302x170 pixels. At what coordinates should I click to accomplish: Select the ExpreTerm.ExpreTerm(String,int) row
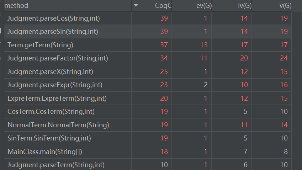click(148, 98)
